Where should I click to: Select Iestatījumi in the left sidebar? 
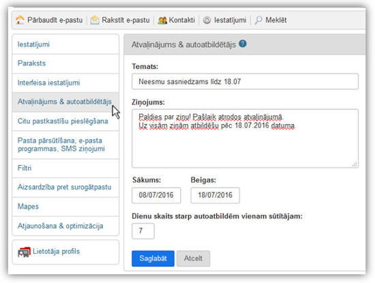(x=65, y=44)
